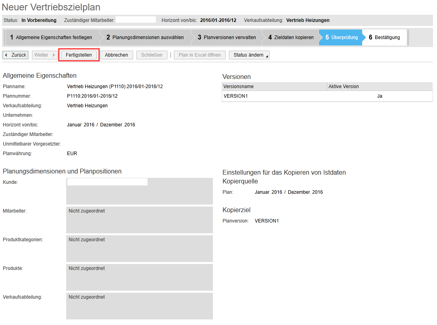This screenshot has width=437, height=325.
Task: Open plan via Plan in Excel öffnen
Action: pos(200,55)
